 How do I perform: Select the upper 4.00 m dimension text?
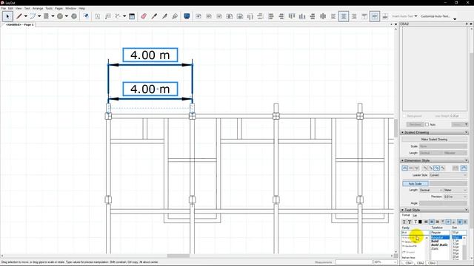[x=150, y=55]
